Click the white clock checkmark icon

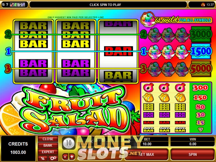pyautogui.click(x=19, y=5)
